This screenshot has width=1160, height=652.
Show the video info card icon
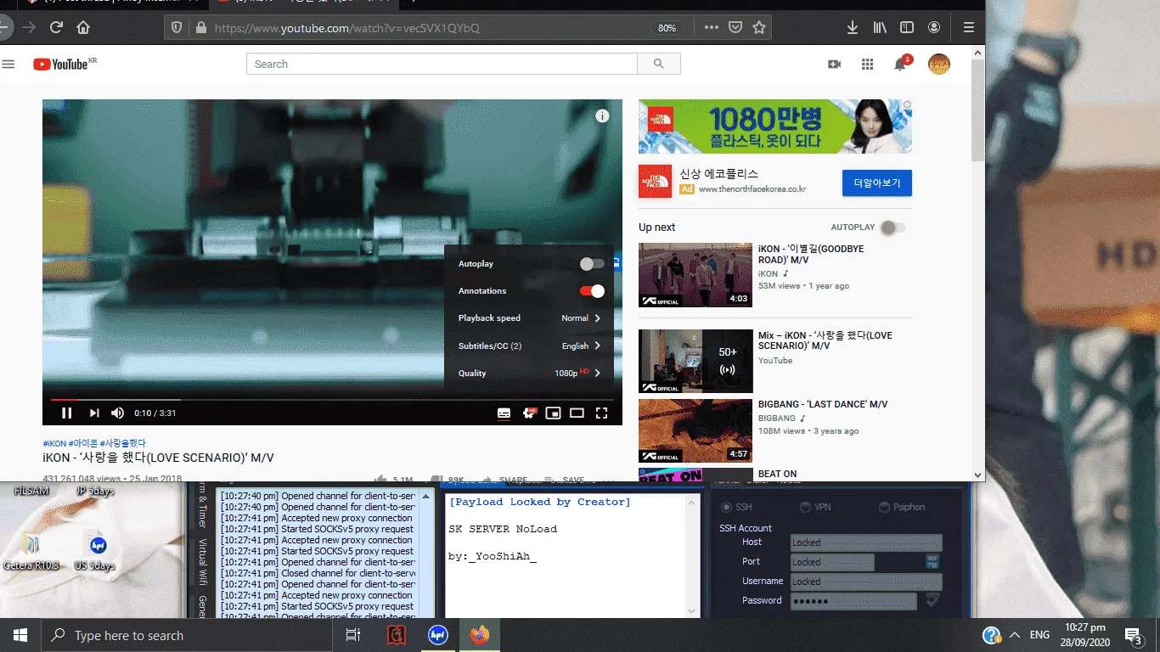pos(602,116)
